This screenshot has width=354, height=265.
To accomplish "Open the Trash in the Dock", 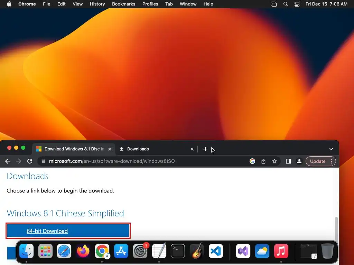I will 327,251.
